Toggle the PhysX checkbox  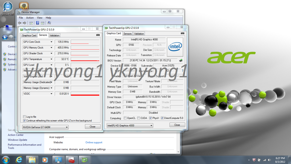click(x=150, y=118)
